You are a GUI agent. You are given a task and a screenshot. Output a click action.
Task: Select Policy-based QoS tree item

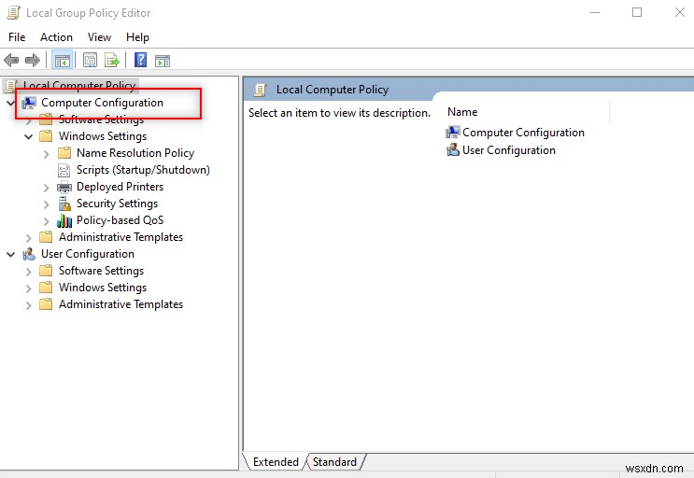[x=120, y=220]
